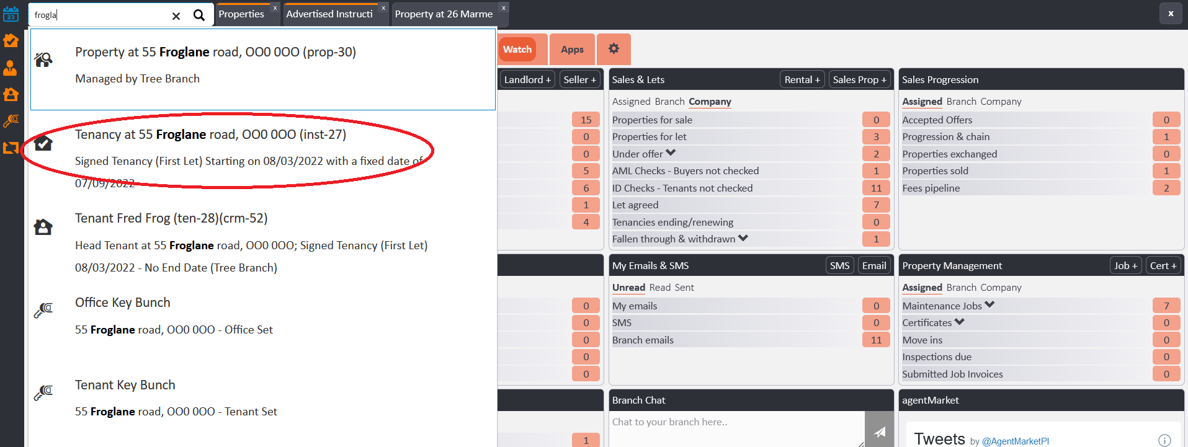
Task: Open the Properties tab
Action: pos(241,14)
